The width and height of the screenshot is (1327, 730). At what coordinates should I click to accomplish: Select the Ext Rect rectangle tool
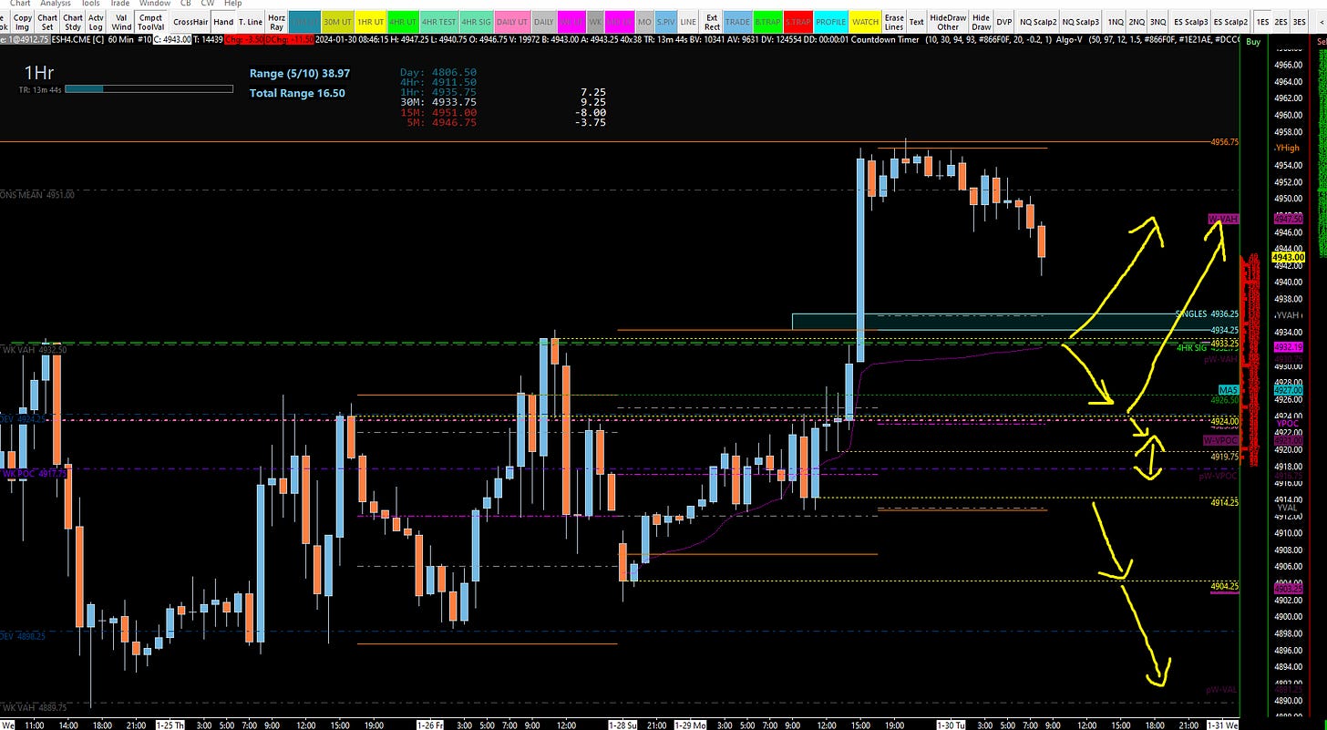coord(712,22)
